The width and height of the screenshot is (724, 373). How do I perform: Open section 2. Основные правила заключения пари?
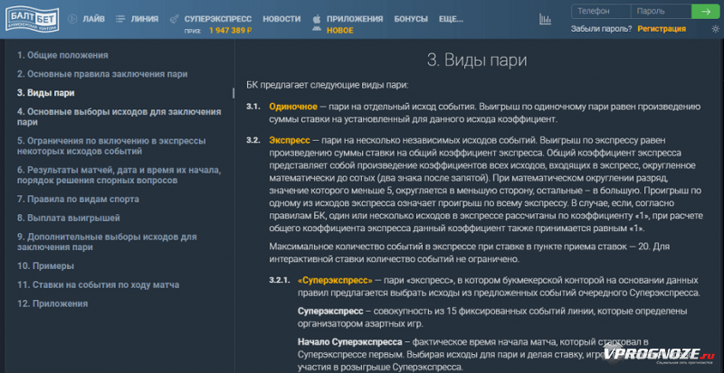102,74
